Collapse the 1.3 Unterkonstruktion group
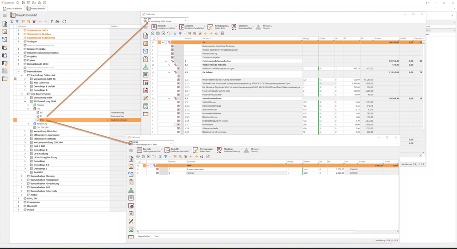Image resolution: width=457 pixels, height=249 pixels. [169, 99]
